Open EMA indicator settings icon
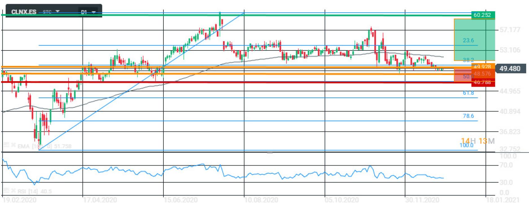 pyautogui.click(x=6, y=145)
